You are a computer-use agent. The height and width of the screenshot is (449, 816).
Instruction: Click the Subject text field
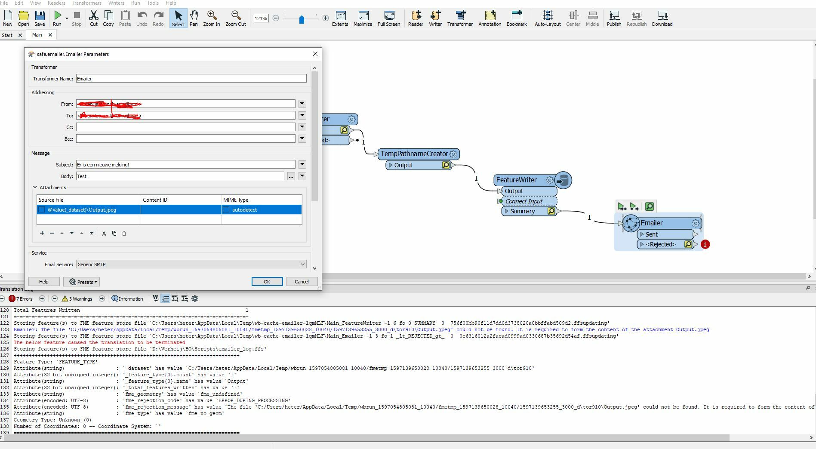click(x=186, y=164)
